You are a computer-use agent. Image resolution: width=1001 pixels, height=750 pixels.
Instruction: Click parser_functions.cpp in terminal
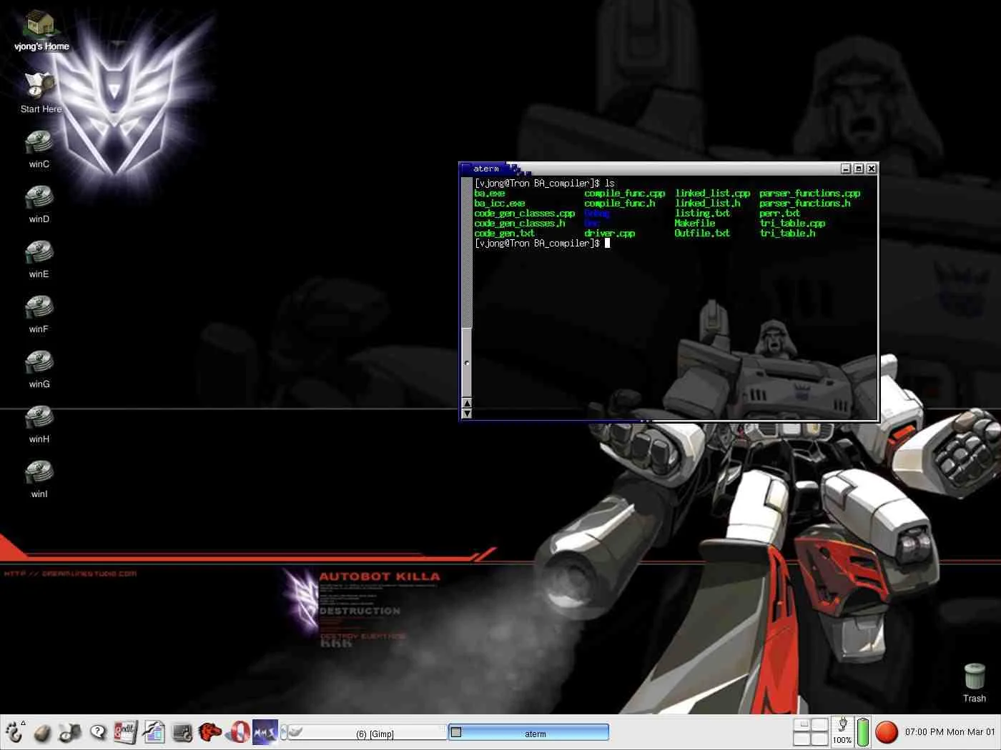(810, 194)
